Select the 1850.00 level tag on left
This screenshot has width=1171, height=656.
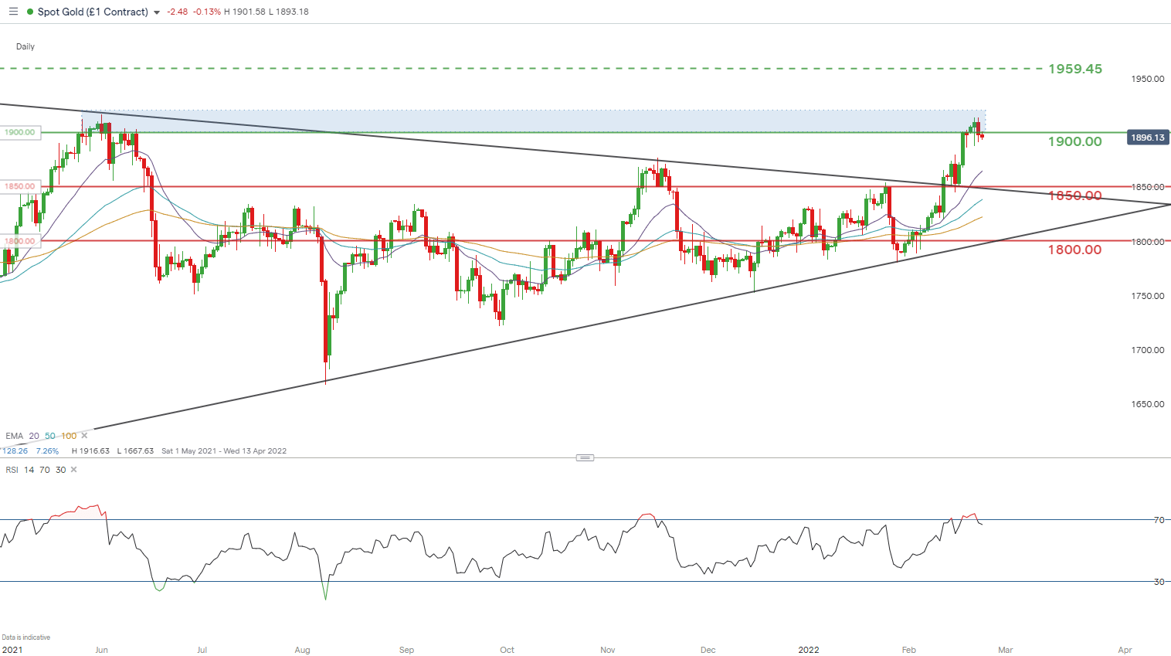click(19, 186)
